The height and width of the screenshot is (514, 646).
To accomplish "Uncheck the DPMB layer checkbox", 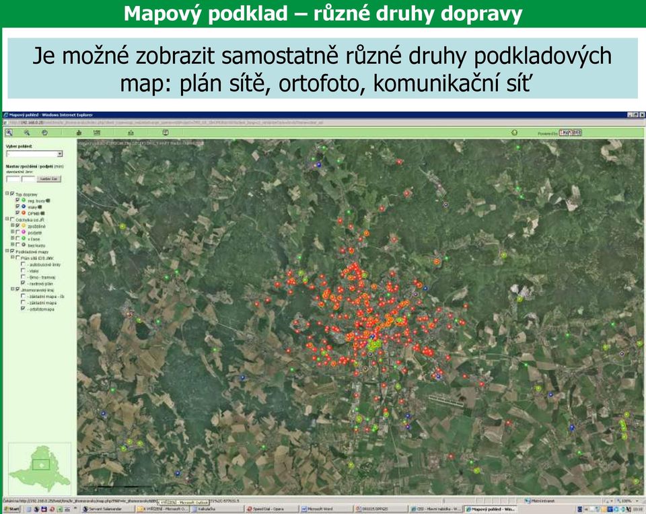I will click(x=17, y=213).
